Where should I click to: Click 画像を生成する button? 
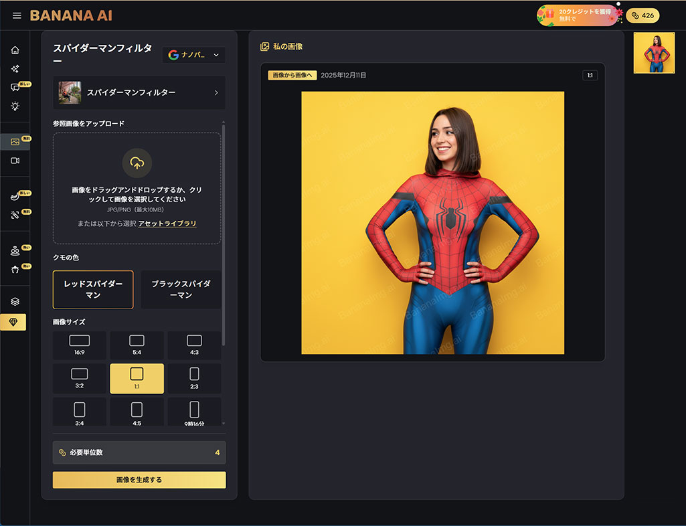pos(139,480)
